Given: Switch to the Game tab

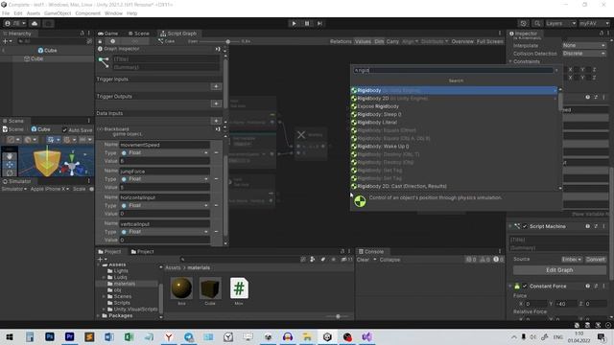Looking at the screenshot, I should click(108, 34).
